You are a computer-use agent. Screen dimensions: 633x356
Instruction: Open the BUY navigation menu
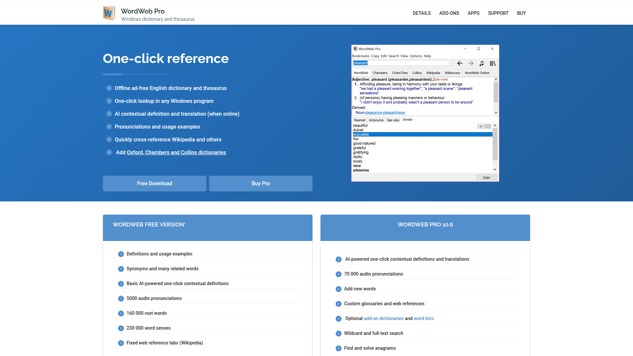(x=521, y=13)
